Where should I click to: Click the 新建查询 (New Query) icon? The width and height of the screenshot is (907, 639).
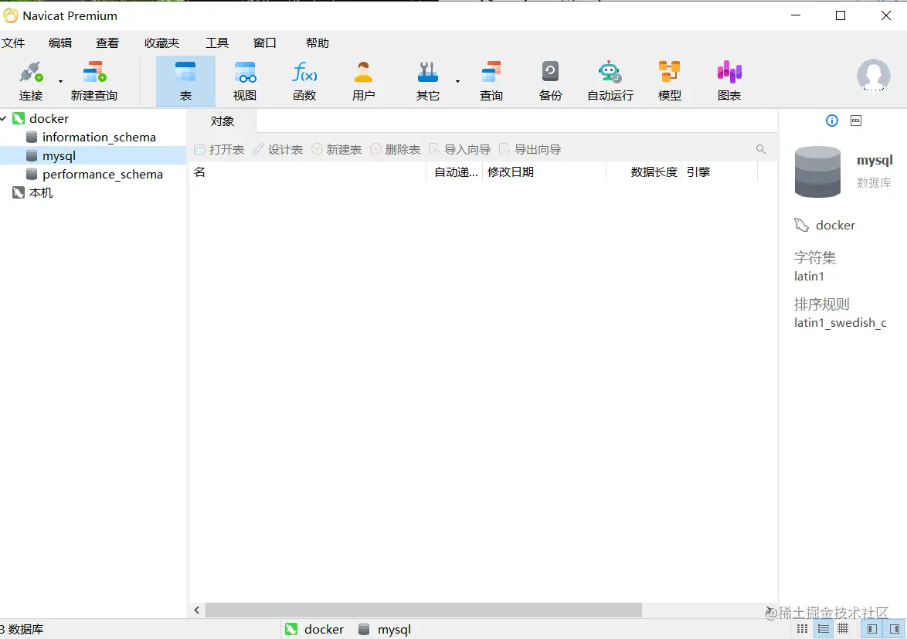click(93, 81)
